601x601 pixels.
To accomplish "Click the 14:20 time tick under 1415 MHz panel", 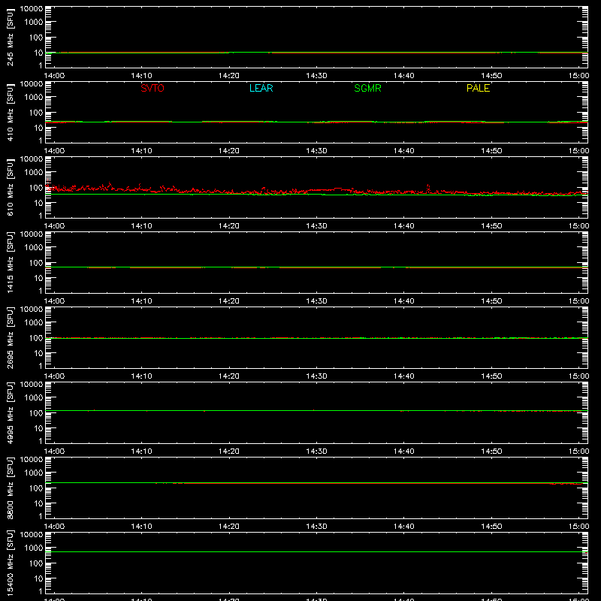I will (x=229, y=301).
